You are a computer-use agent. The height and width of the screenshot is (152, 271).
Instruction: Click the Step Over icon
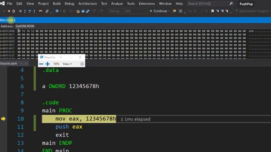[30, 11]
